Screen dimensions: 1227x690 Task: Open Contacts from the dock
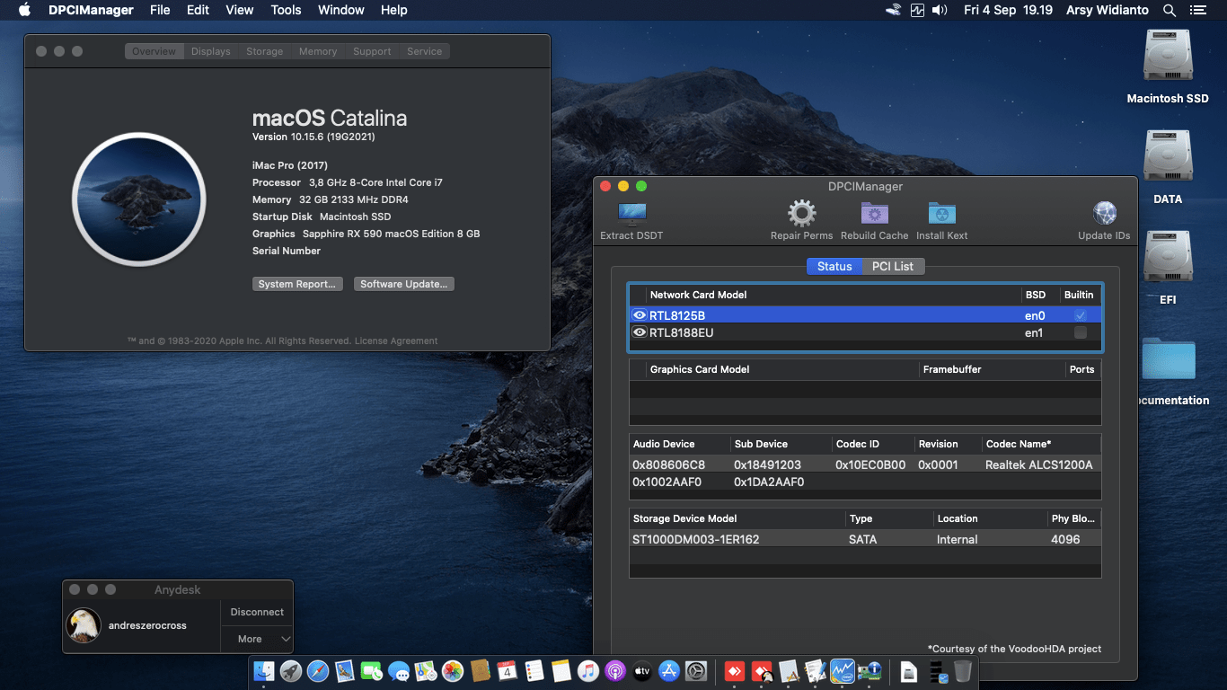click(480, 671)
